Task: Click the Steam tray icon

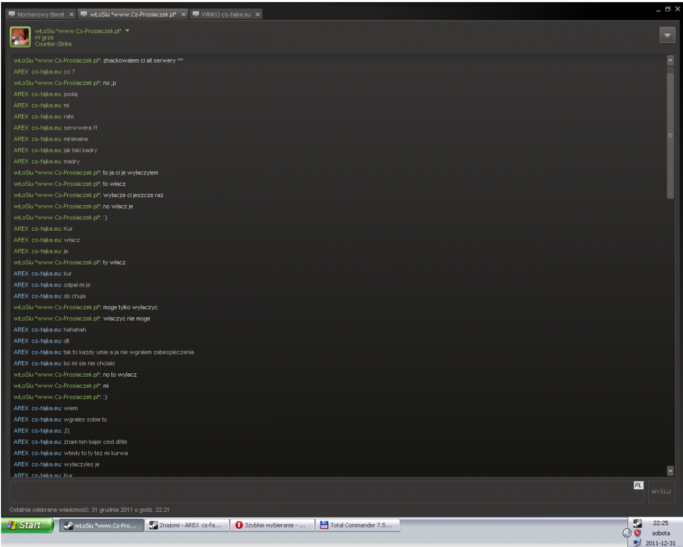Action: tap(637, 522)
